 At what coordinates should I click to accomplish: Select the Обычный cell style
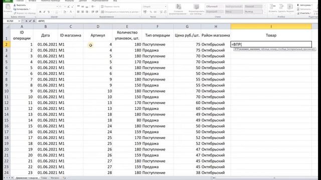click(x=214, y=6)
